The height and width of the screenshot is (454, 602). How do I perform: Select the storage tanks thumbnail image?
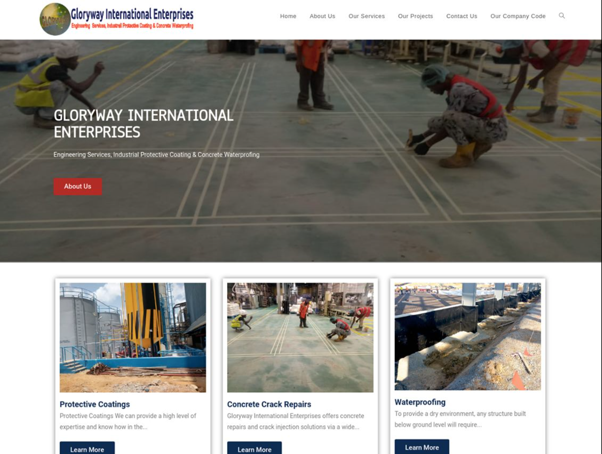[133, 338]
